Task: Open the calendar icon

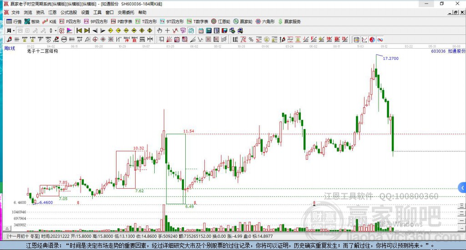Action: (x=201, y=30)
